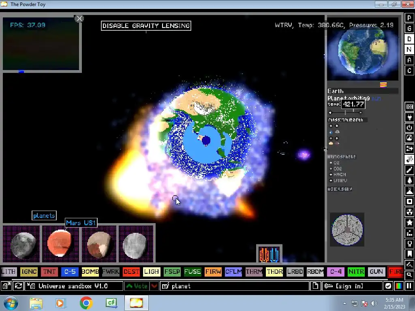Screen dimensions: 415x311
Task: Select the TNT element swatch
Action: pos(49,272)
